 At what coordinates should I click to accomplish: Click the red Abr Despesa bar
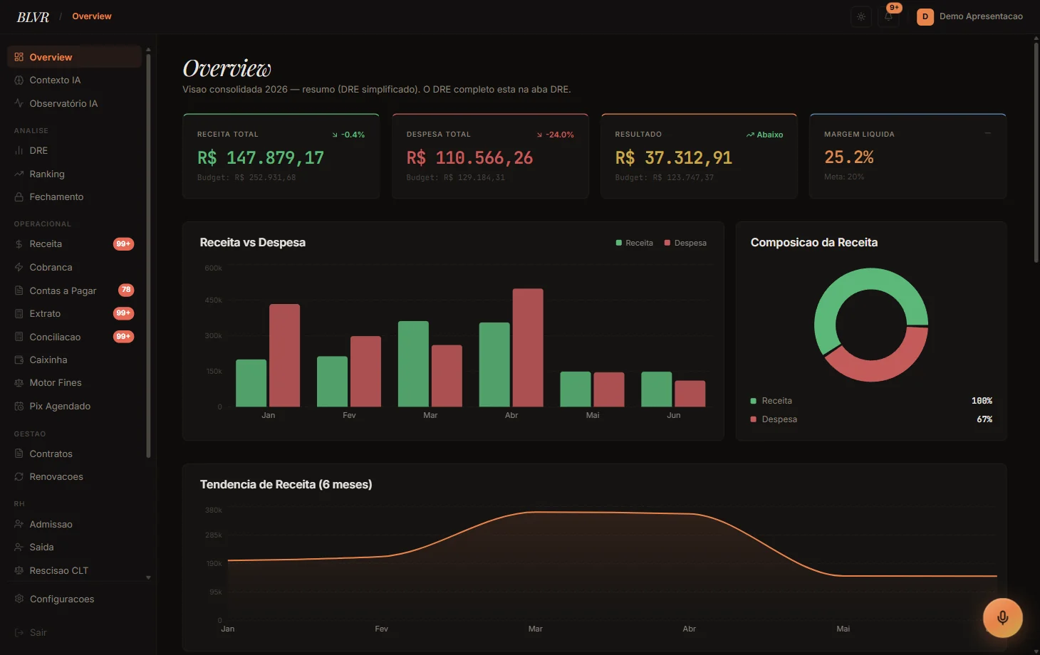point(528,347)
